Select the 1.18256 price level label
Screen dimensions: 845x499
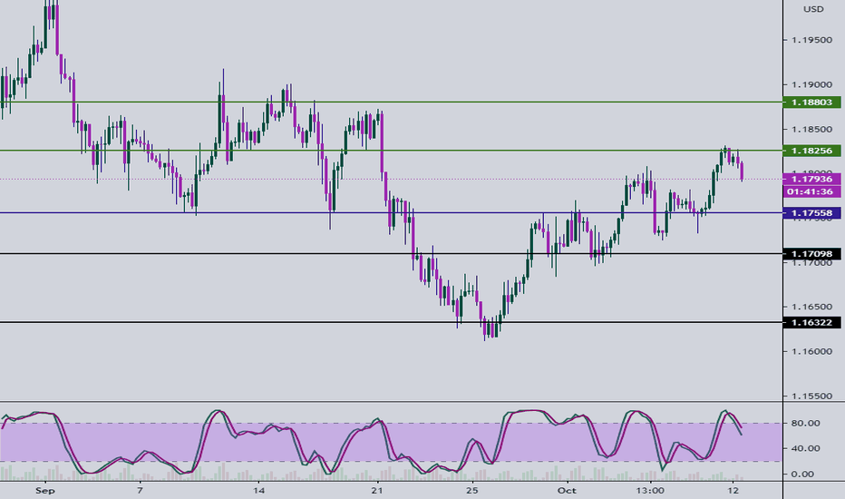click(x=811, y=151)
